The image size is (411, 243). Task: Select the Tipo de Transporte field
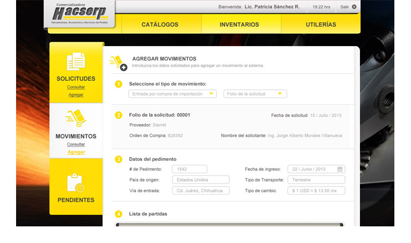pyautogui.click(x=316, y=180)
